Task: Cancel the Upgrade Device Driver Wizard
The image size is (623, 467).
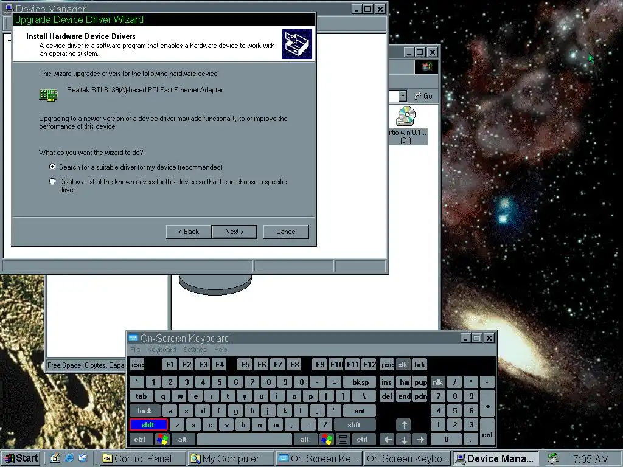Action: click(x=286, y=232)
